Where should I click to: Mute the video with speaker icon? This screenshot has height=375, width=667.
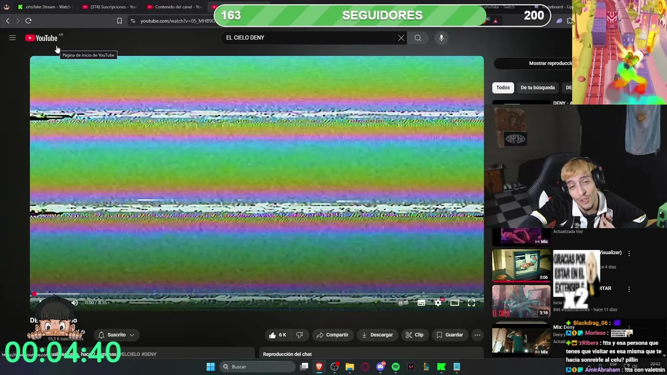(x=75, y=303)
